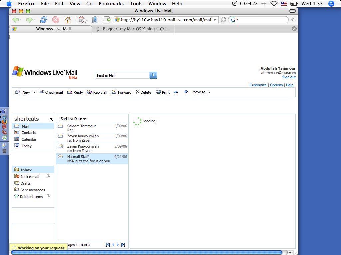Click the wireless status icon in menu bar
This screenshot has height=255, width=341.
click(274, 4)
